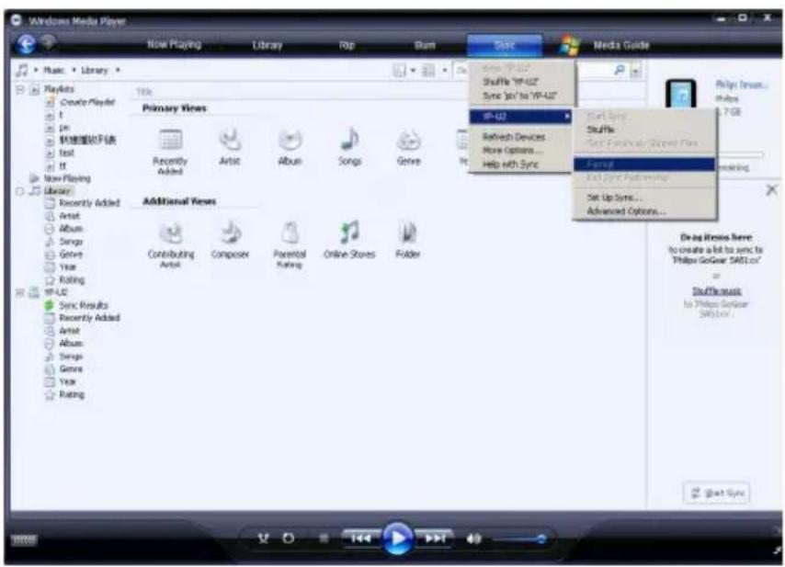
Task: Expand the Library breadcrumb dropdown arrow
Action: coord(118,70)
